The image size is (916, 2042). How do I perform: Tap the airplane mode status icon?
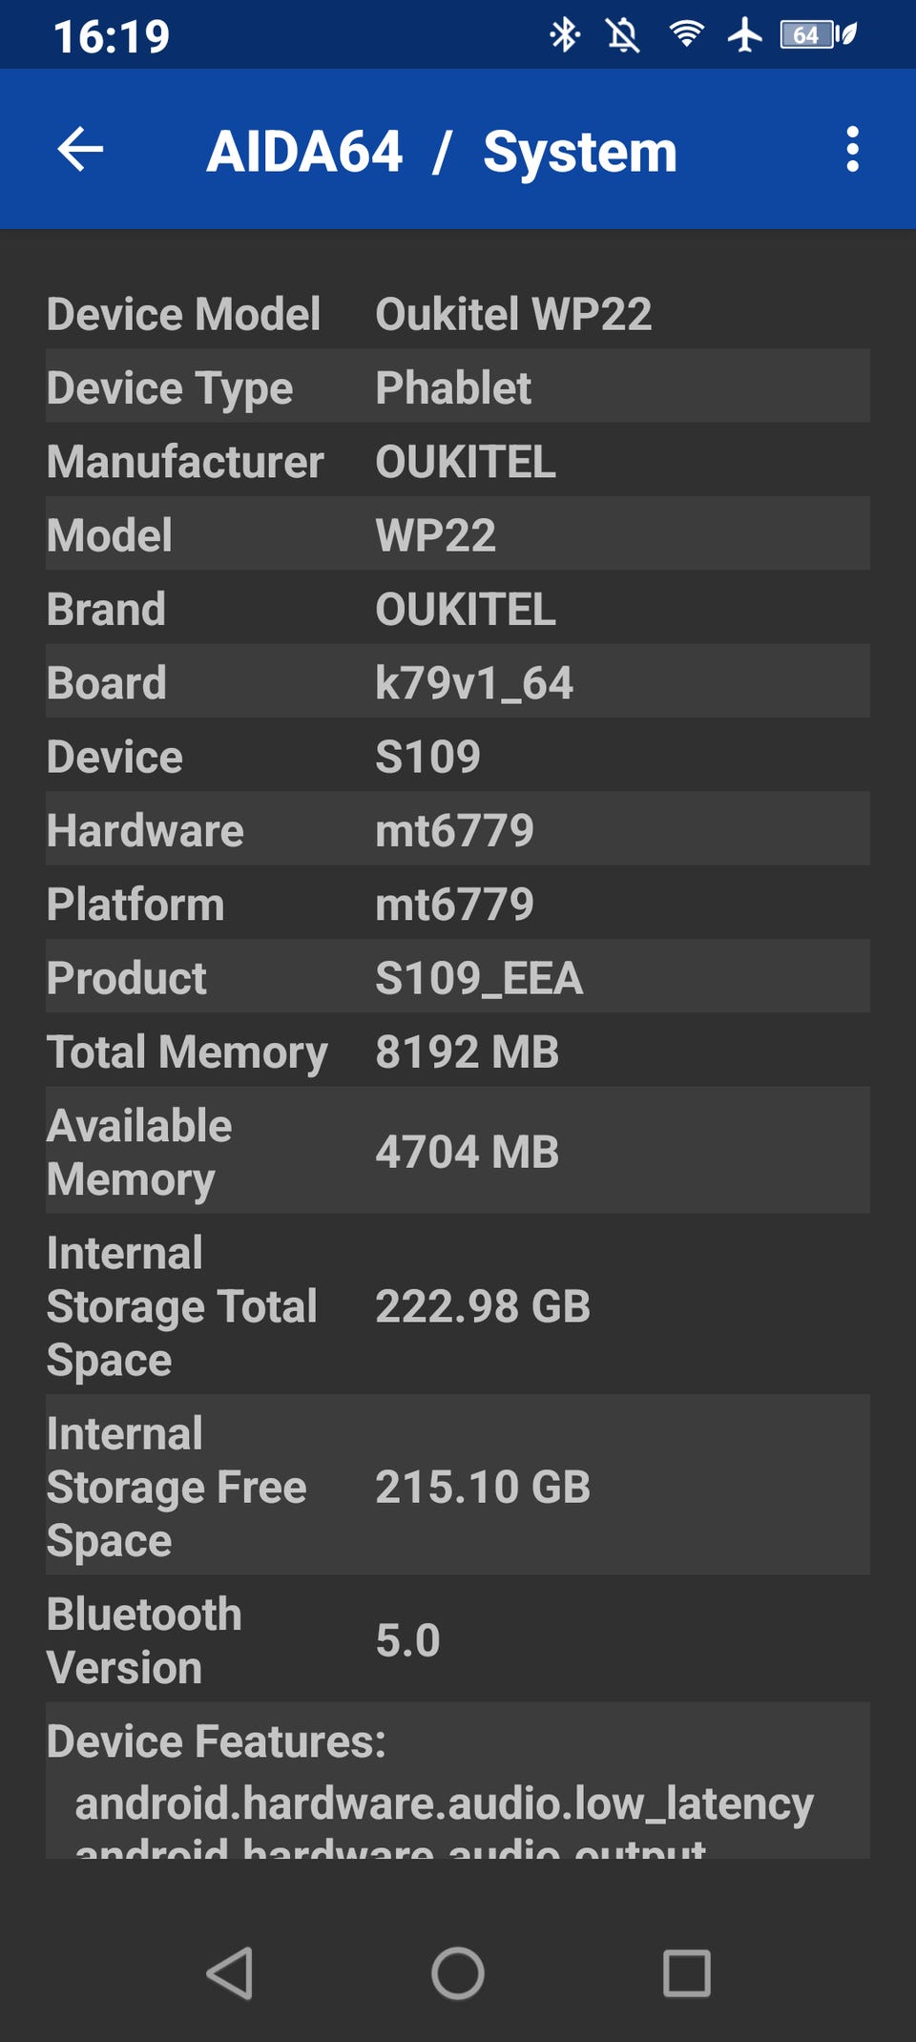(x=745, y=35)
